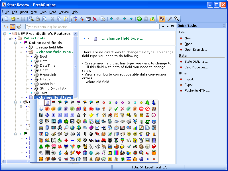Open the Help menu
The image size is (228, 171).
click(x=74, y=12)
